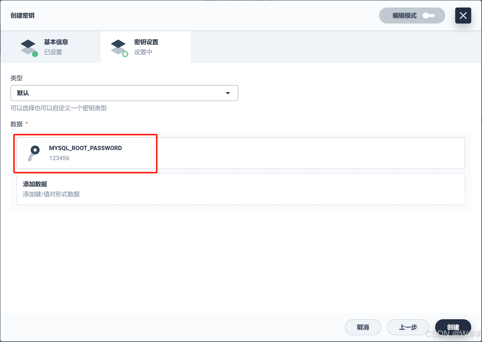482x342 pixels.
Task: Switch to the 基本信息 step tab
Action: 50,47
